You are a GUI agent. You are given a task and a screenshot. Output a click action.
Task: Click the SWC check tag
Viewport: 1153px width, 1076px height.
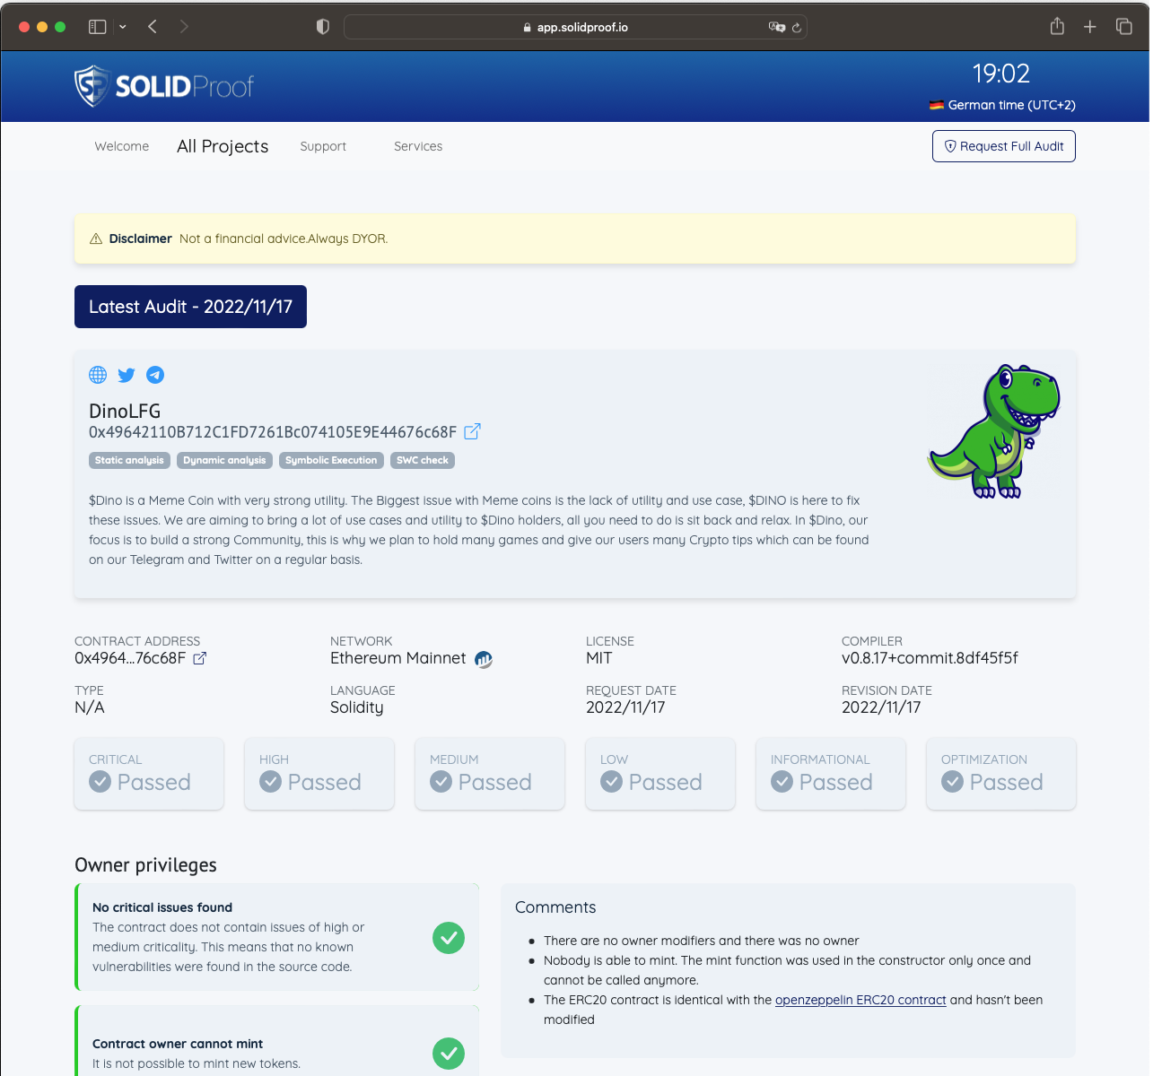(x=423, y=460)
